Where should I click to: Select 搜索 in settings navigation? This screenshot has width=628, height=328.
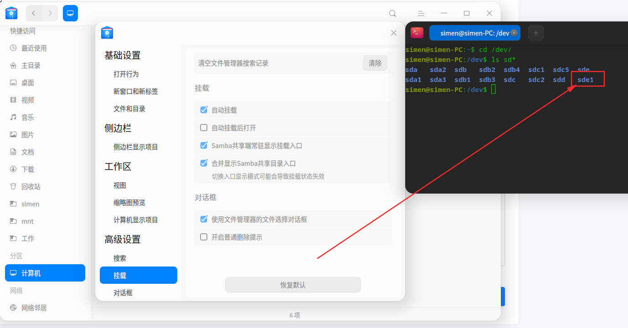[139, 258]
